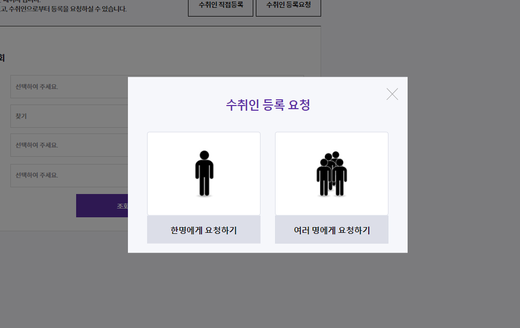Click the white card containing people group

coord(331,174)
